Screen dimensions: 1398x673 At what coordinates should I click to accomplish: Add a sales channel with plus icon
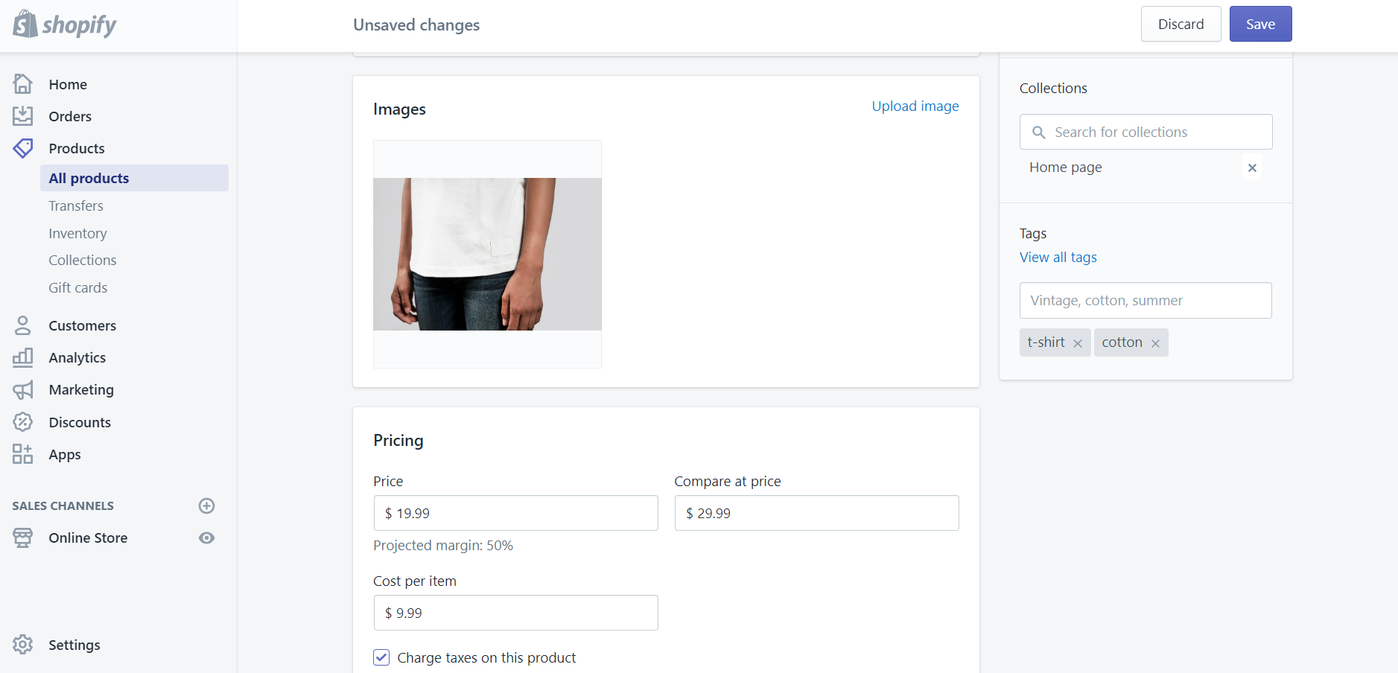pos(207,506)
